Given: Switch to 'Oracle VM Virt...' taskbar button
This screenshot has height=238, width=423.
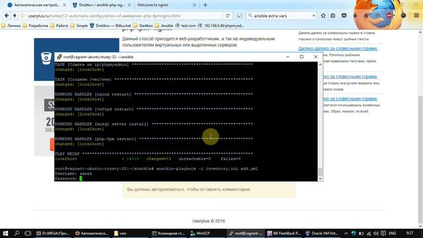Looking at the screenshot, I should click(322, 233).
